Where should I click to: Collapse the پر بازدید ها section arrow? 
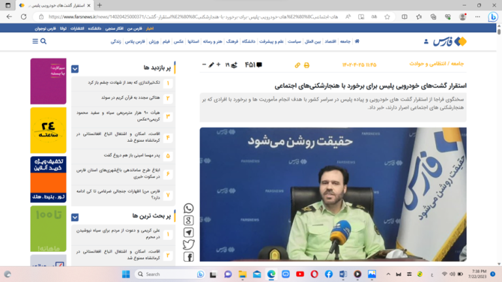(x=75, y=69)
